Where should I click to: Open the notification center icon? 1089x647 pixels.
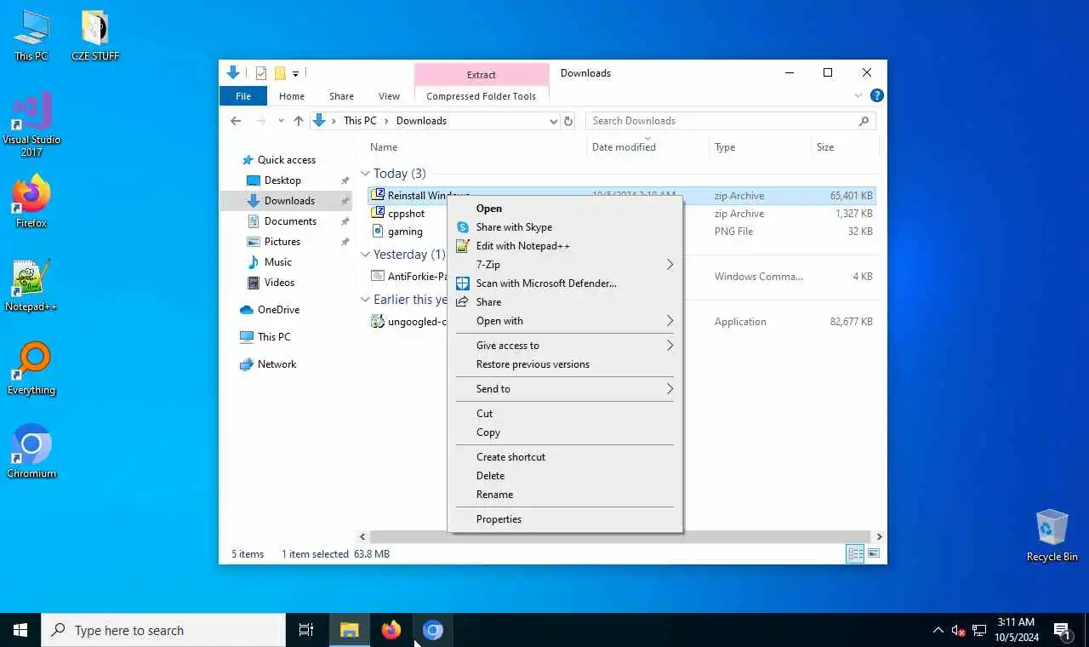point(1063,631)
